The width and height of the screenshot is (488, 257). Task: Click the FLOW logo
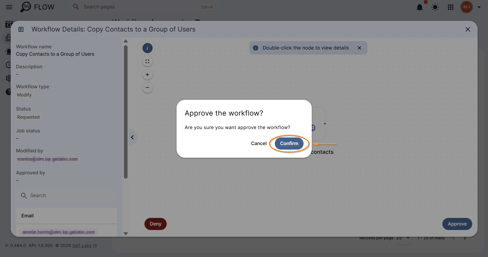(37, 7)
